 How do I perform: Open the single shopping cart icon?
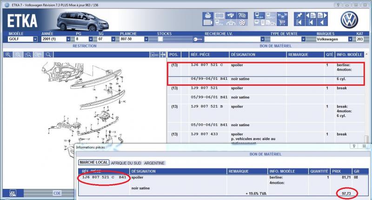pyautogui.click(x=282, y=23)
